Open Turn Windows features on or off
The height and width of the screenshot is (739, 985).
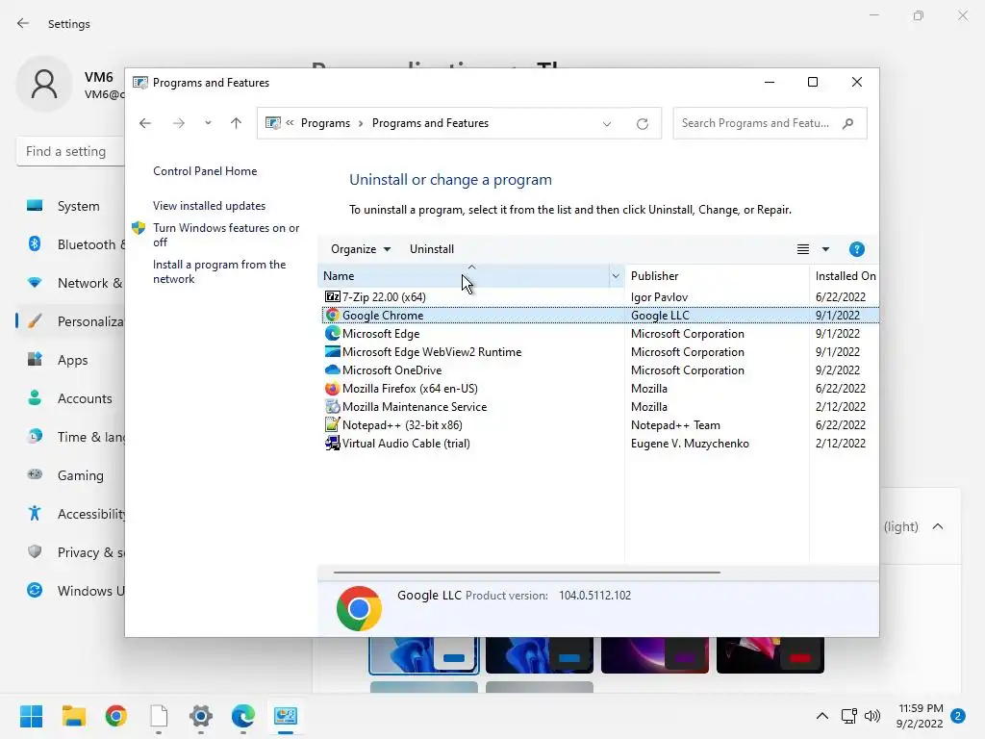click(226, 235)
